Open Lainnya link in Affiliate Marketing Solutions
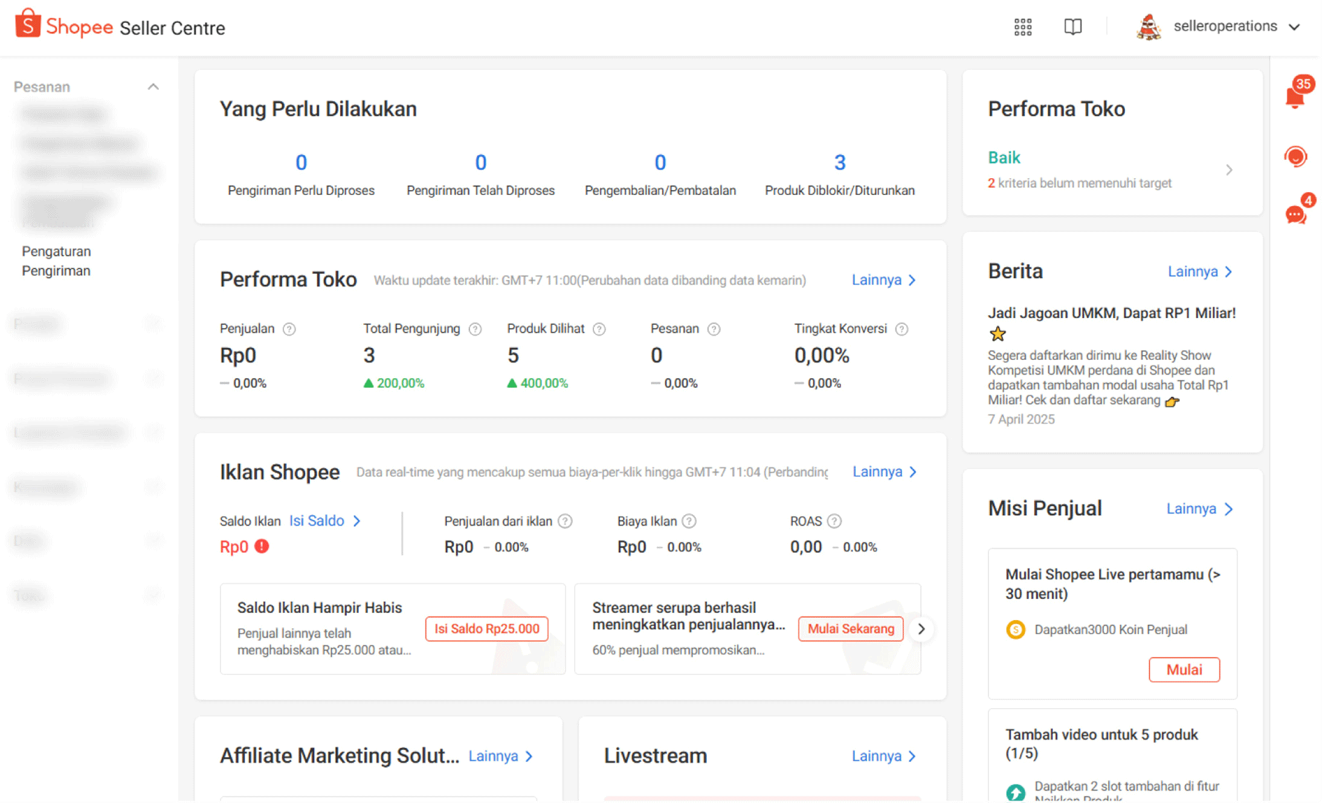The width and height of the screenshot is (1322, 803). tap(501, 756)
